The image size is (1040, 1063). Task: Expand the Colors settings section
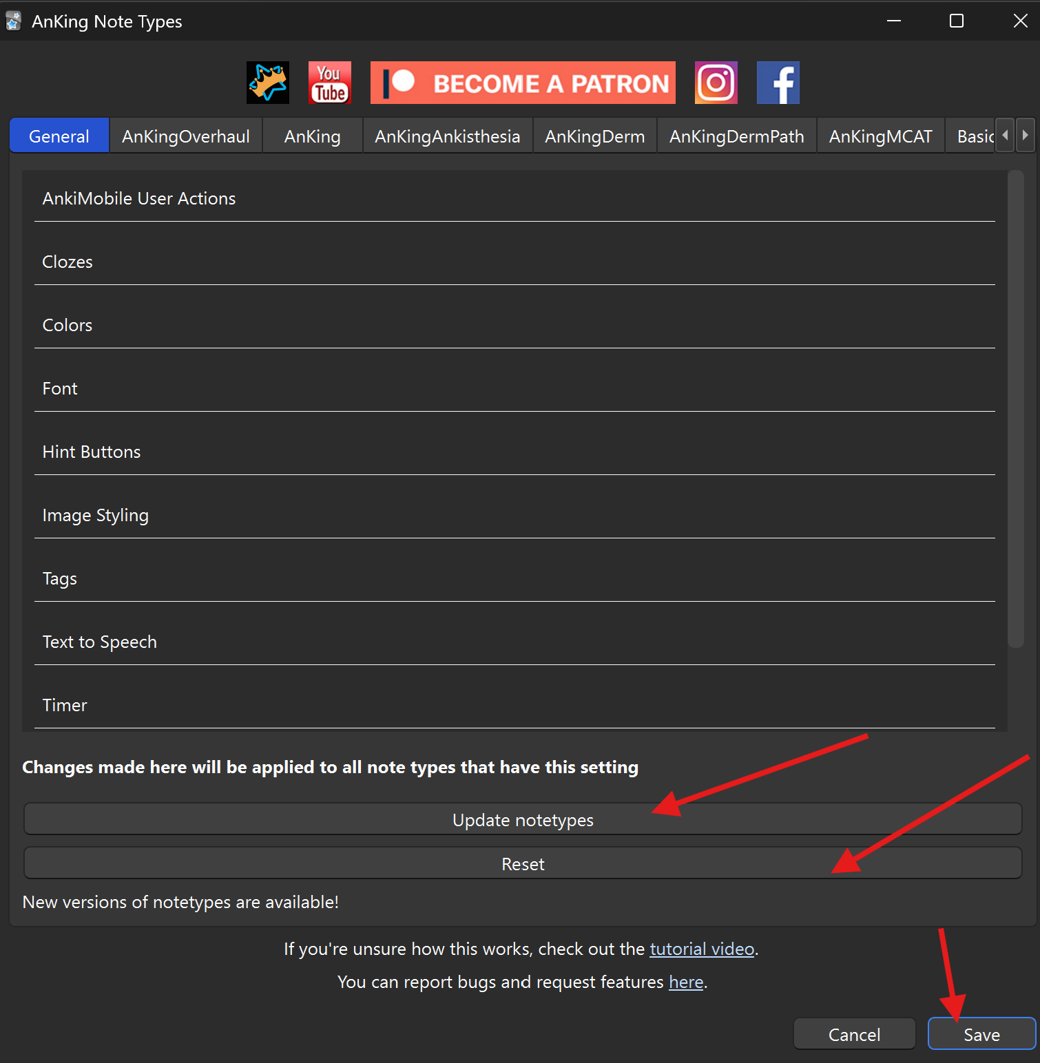67,325
